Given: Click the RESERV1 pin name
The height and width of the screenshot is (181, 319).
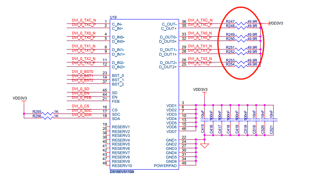Looking at the screenshot, I should (x=121, y=127).
